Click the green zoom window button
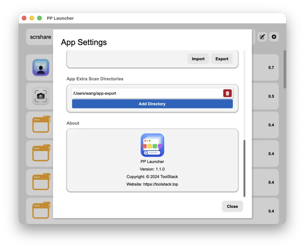Screen dimensions: 305x249 [x=39, y=18]
